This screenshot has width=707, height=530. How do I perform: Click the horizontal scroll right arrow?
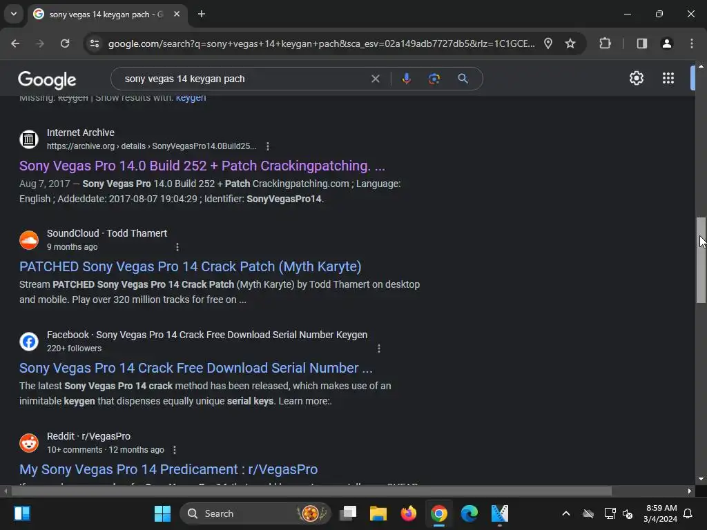[690, 491]
